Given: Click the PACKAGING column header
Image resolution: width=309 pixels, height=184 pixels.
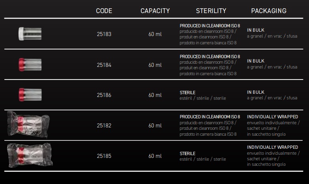Looking at the screenshot, I should pyautogui.click(x=269, y=11).
